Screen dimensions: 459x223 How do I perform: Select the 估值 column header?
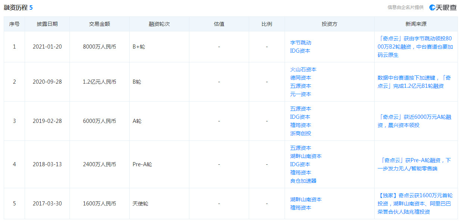point(219,24)
